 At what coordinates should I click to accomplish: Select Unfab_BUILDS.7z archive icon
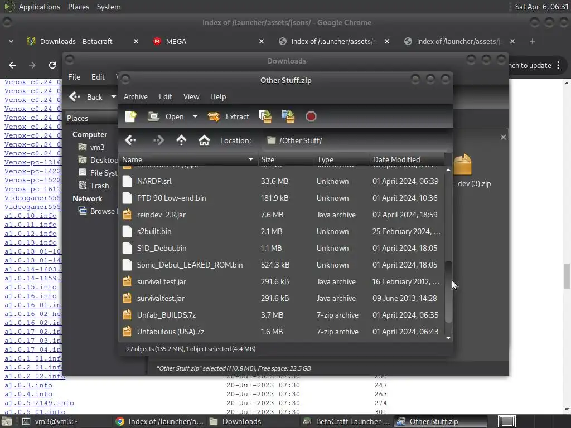pyautogui.click(x=127, y=315)
